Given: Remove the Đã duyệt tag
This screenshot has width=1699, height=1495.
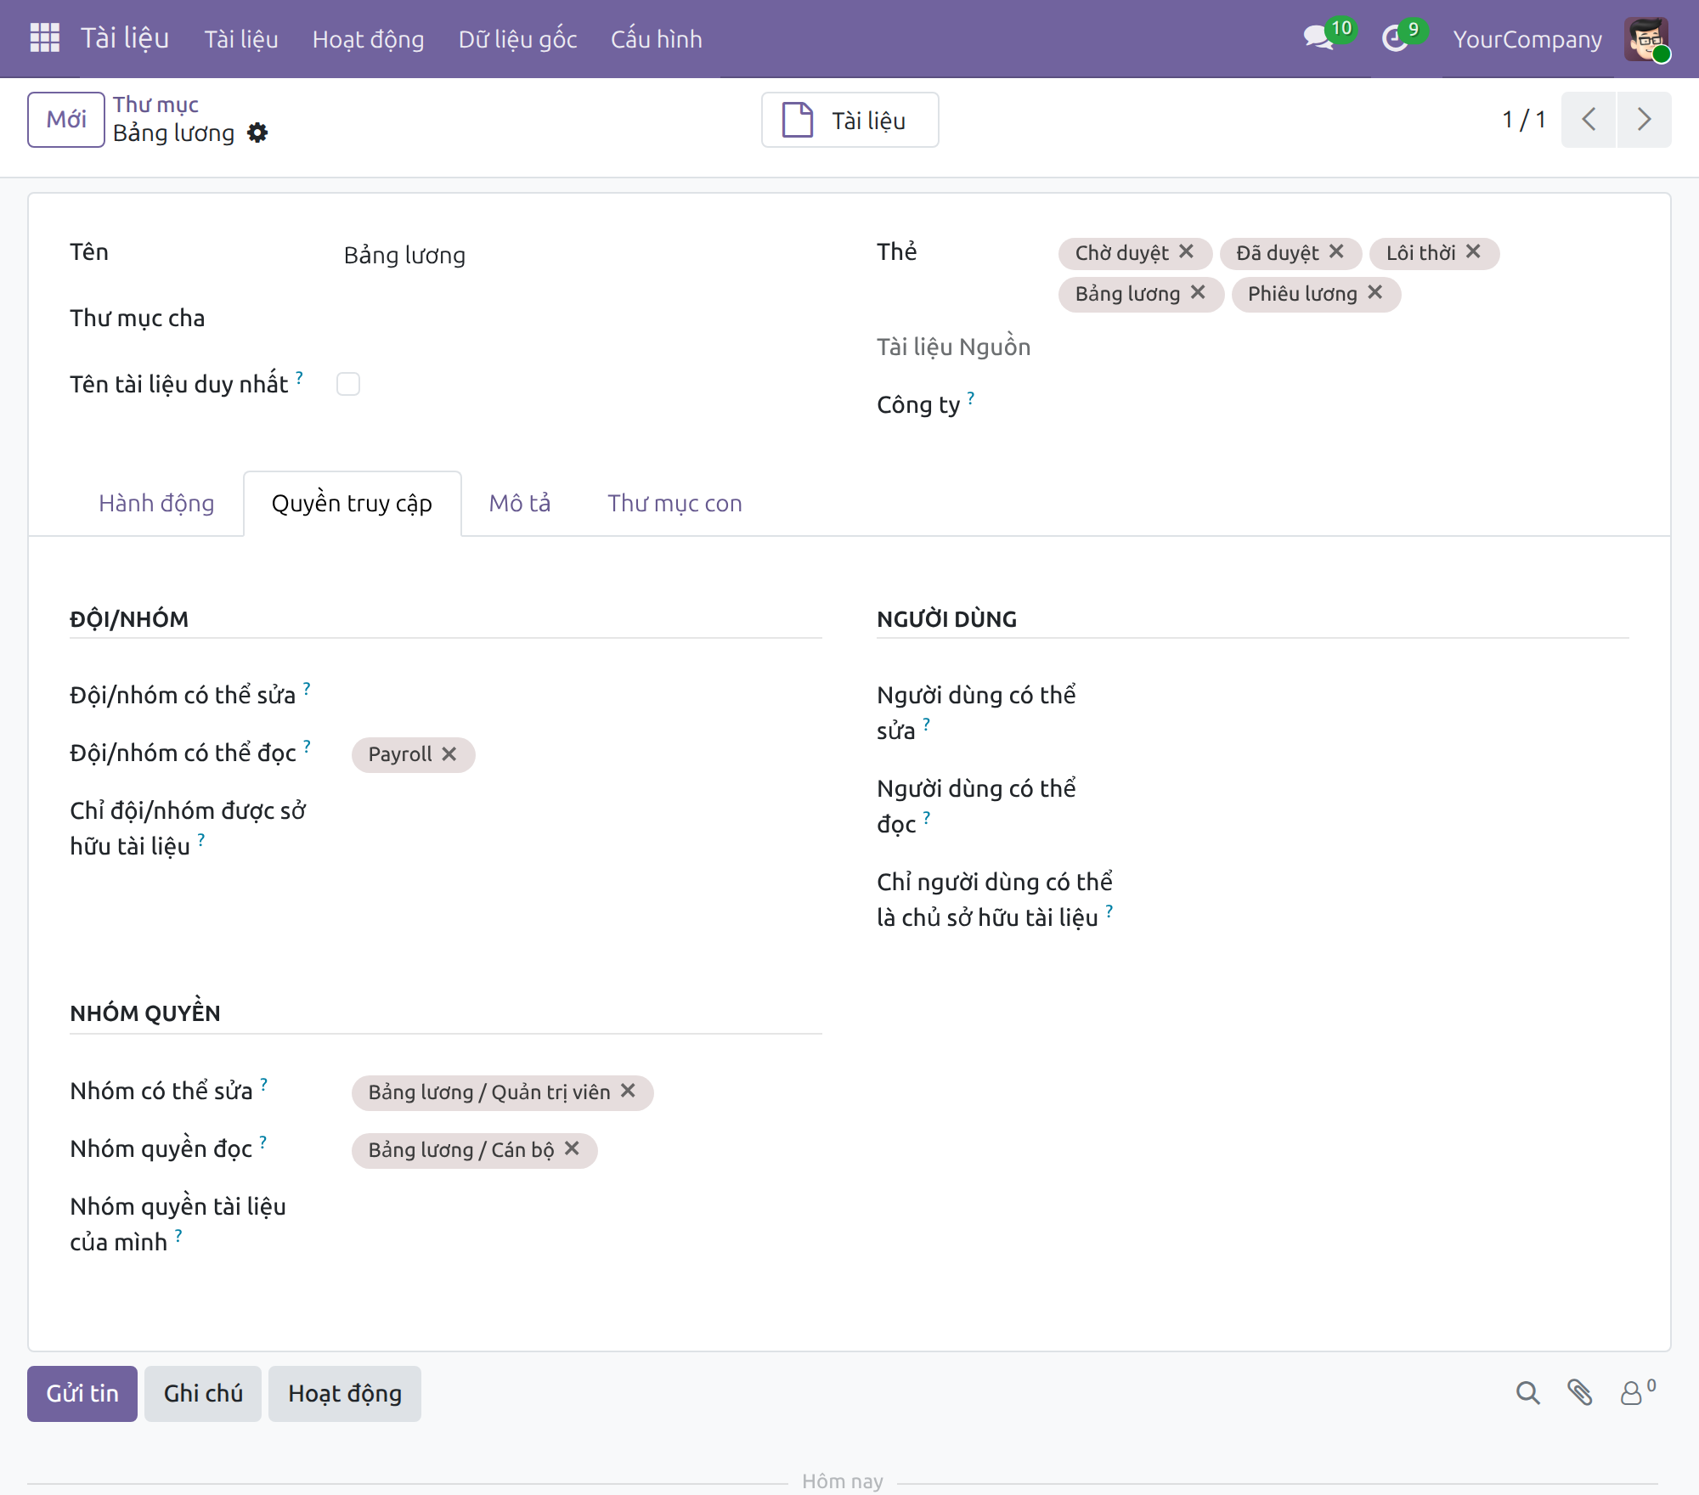Looking at the screenshot, I should tap(1336, 252).
